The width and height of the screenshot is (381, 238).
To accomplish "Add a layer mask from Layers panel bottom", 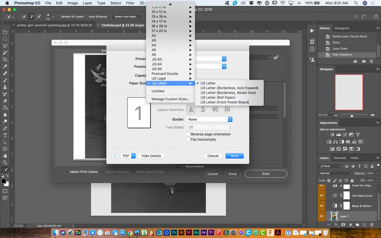I will tap(343, 224).
